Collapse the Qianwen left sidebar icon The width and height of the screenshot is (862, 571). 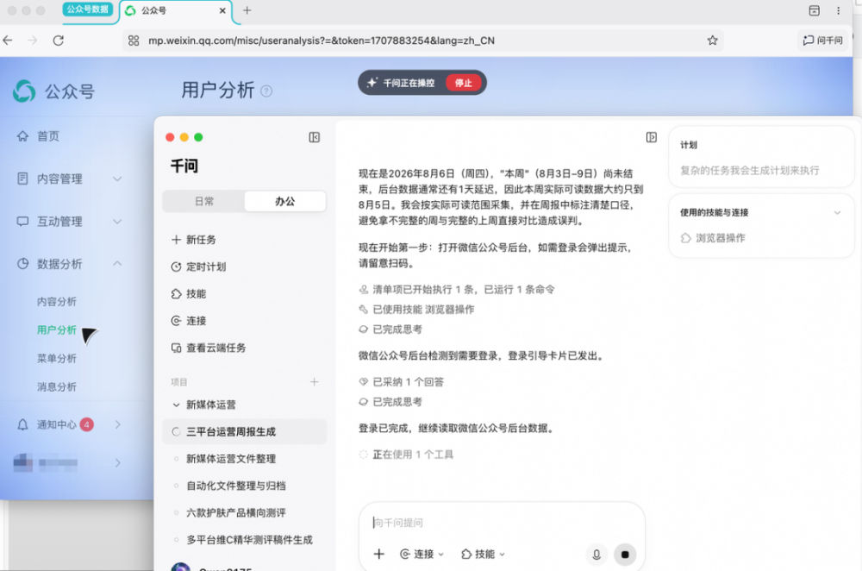pyautogui.click(x=314, y=137)
